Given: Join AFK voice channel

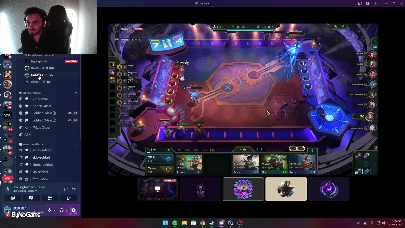Looking at the screenshot, I should [x=48, y=135].
